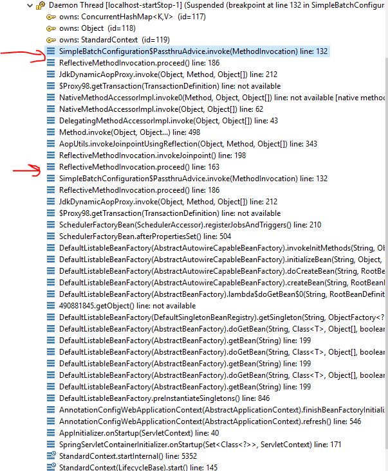The height and width of the screenshot is (471, 388).
Task: Select DelegatingMethodAccessorImpl.invoke line: 43
Action: 169,120
